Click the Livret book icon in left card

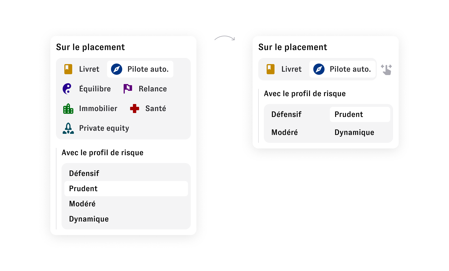tap(68, 69)
